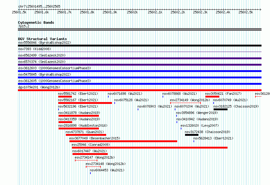Click the 25601.9k ruler label
The width and height of the screenshot is (270, 185).
(110, 12)
